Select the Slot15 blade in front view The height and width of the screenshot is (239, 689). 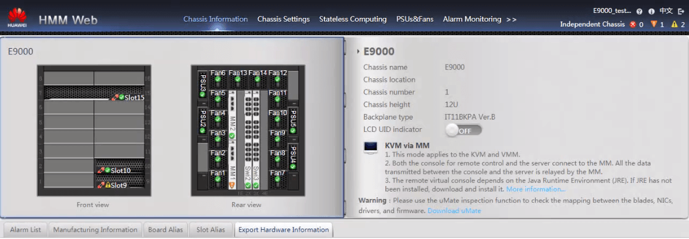pyautogui.click(x=94, y=93)
